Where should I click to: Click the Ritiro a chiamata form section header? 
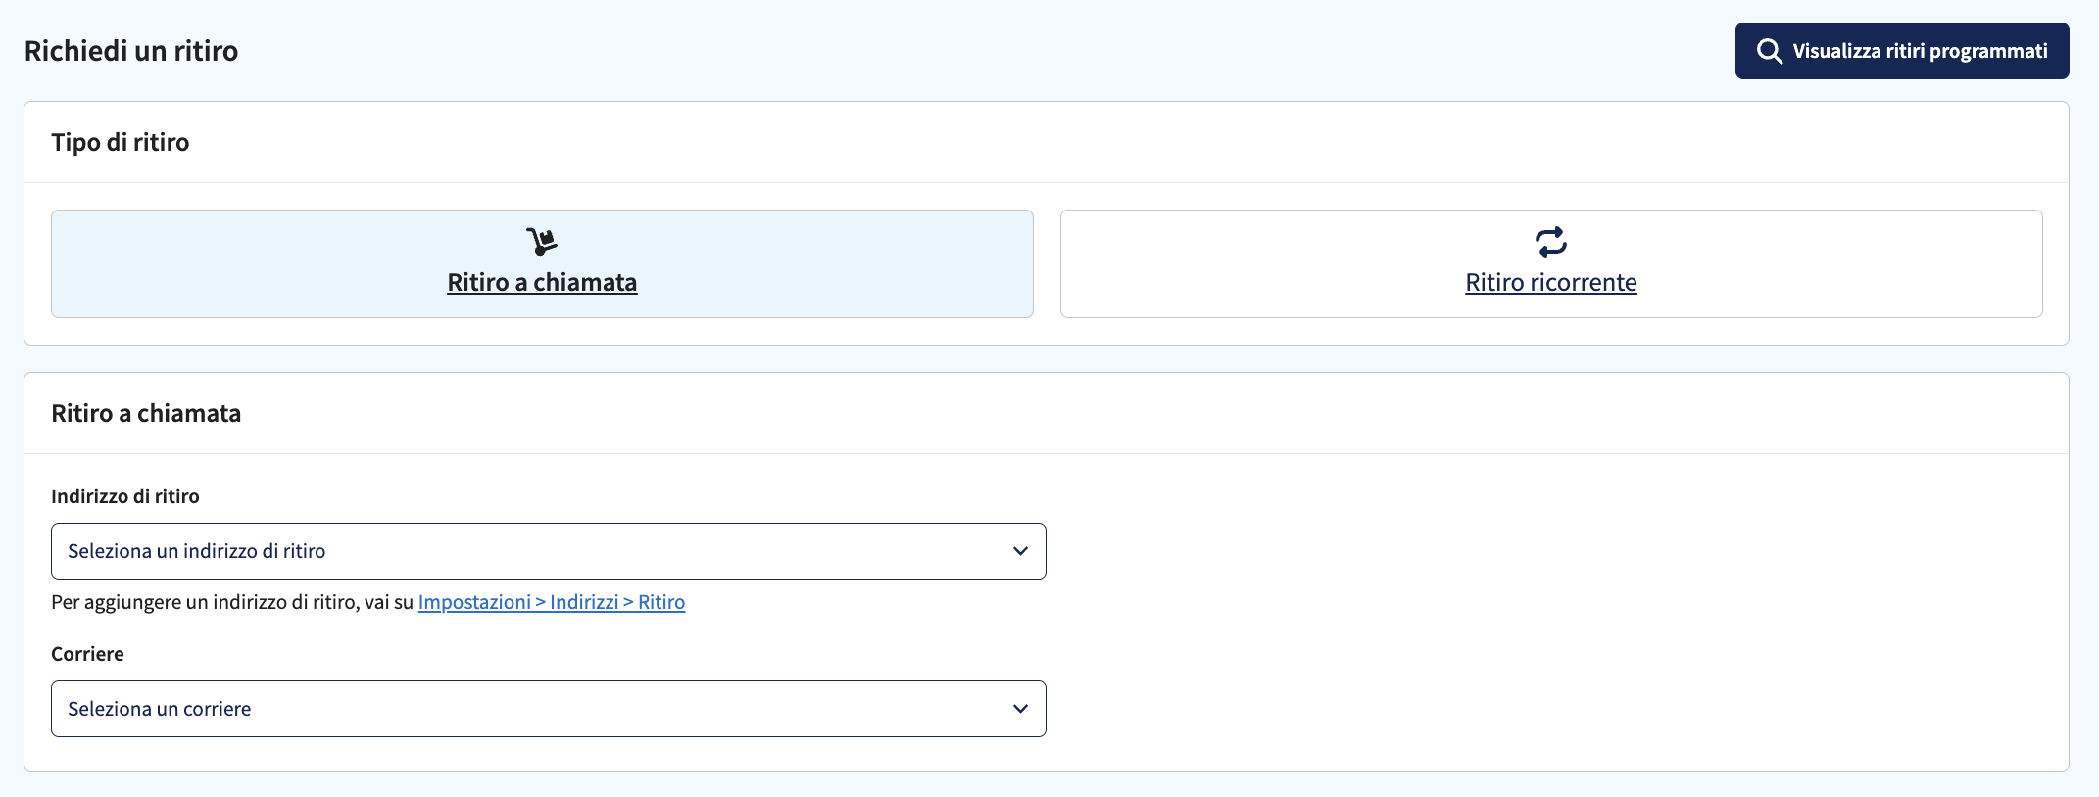[x=146, y=413]
